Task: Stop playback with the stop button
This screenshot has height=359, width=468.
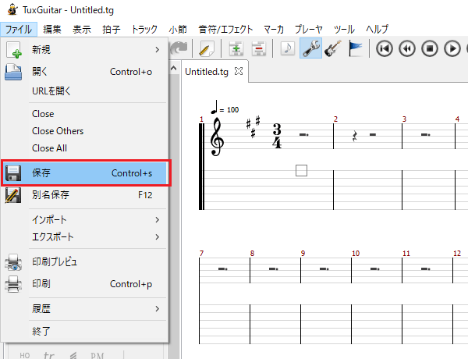Action: [430, 48]
